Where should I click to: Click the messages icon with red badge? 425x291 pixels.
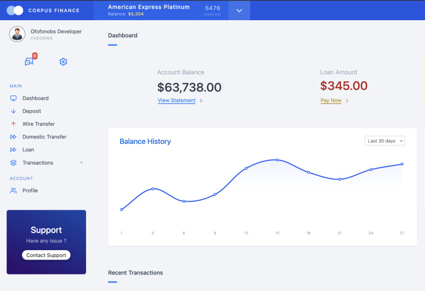[29, 62]
